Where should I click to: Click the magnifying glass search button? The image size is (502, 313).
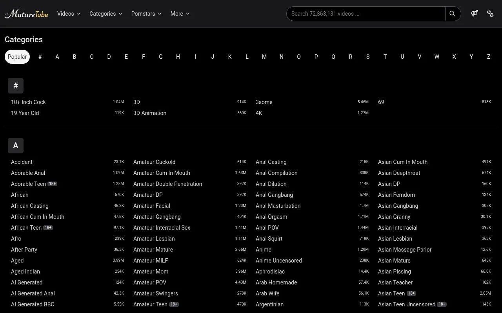453,14
